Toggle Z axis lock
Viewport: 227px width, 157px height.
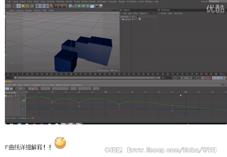46,6
